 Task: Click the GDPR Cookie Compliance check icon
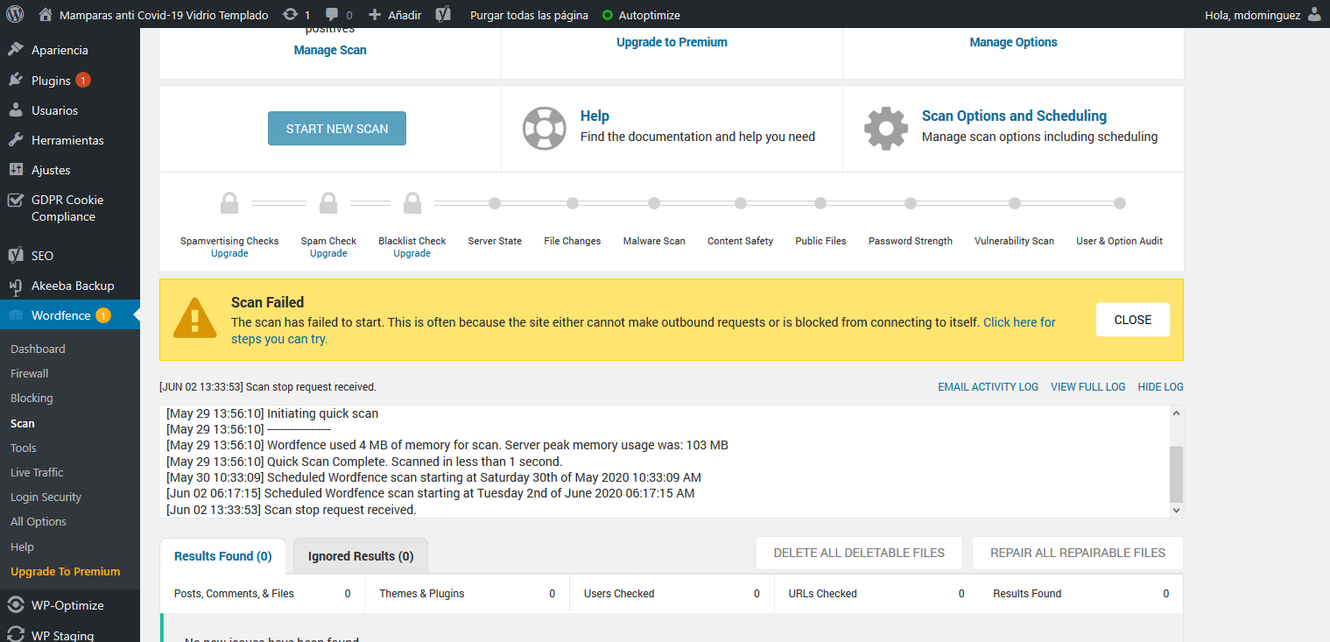tap(16, 200)
